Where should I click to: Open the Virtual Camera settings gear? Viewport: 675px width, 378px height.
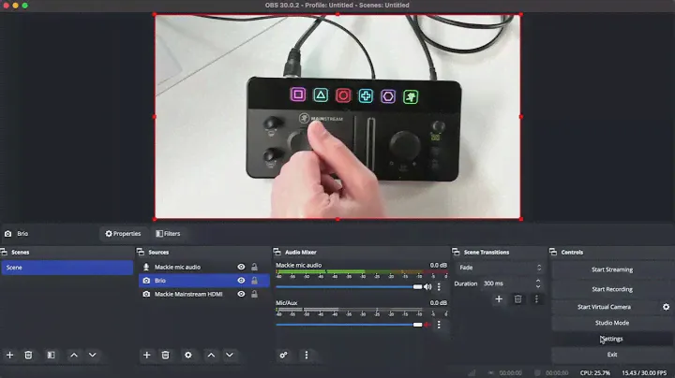tap(667, 307)
